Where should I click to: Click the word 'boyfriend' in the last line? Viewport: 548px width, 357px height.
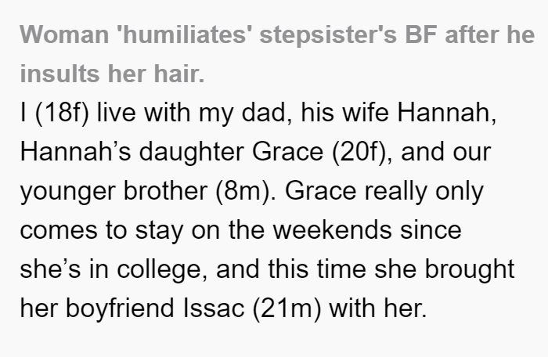point(120,309)
